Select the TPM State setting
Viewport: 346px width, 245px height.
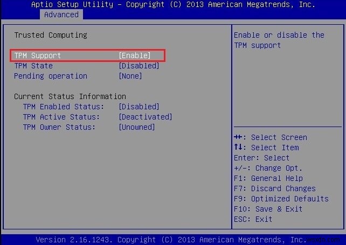click(x=33, y=66)
